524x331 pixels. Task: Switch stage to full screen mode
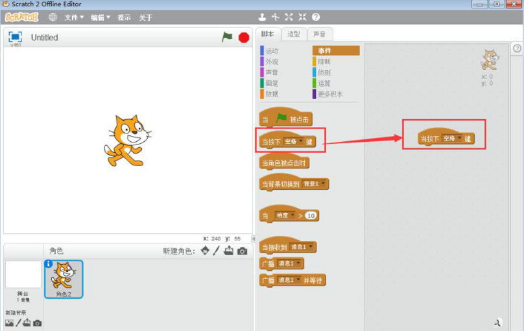[15, 37]
